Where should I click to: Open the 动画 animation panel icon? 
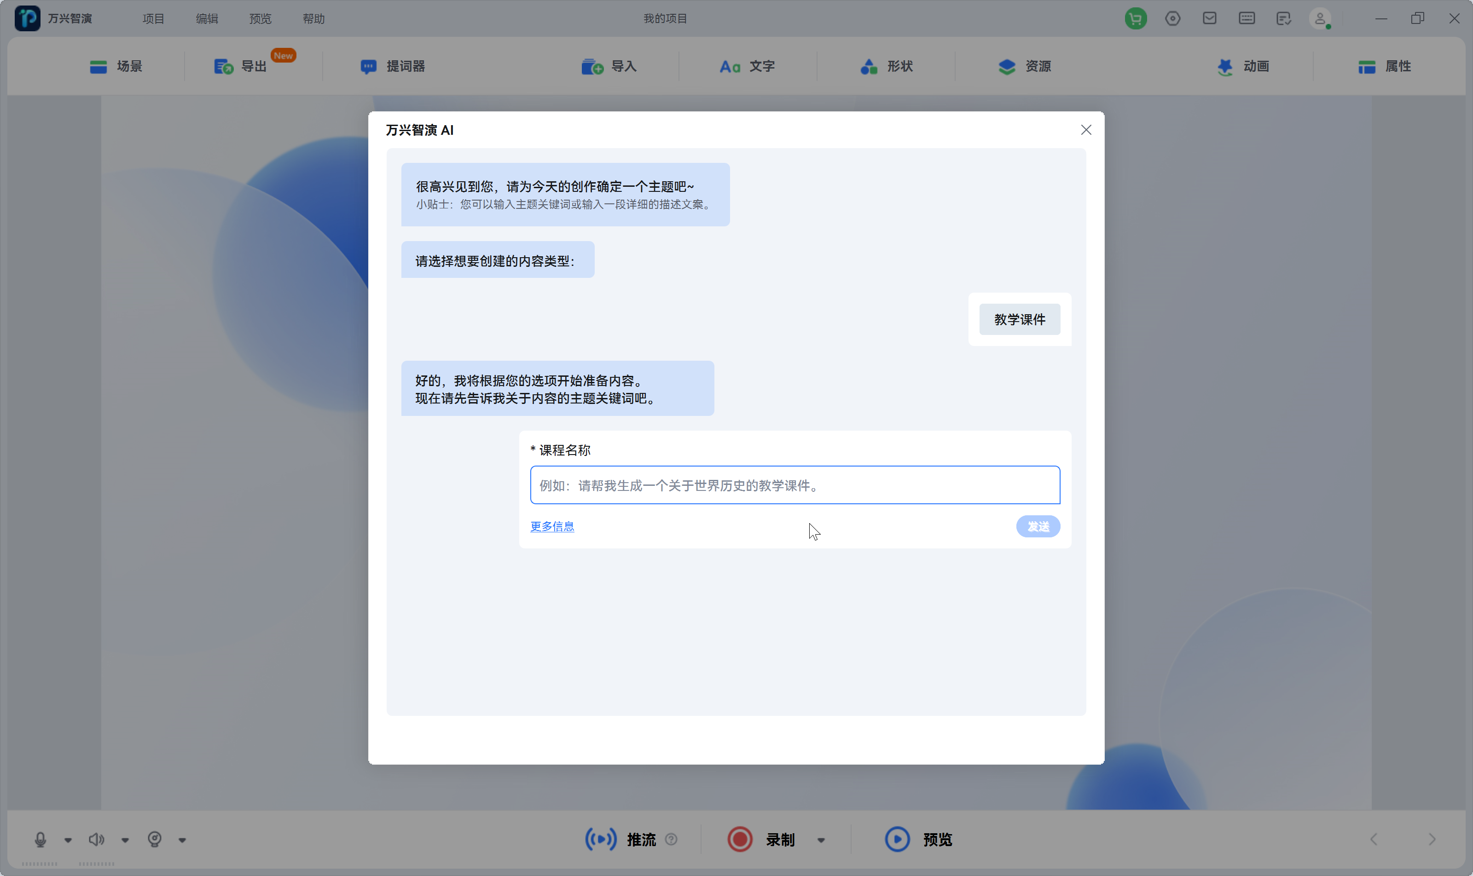[1224, 66]
